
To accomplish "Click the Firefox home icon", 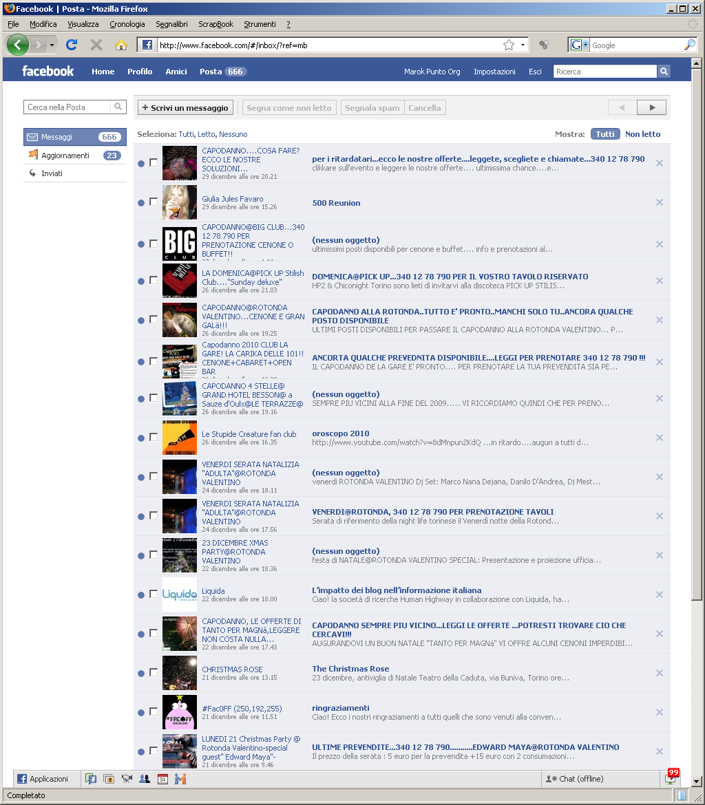I will click(x=121, y=45).
